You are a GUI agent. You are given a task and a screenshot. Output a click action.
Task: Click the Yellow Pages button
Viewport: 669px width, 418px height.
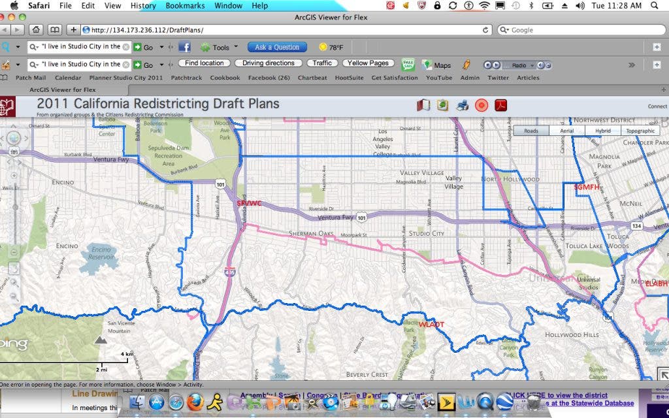click(x=368, y=63)
